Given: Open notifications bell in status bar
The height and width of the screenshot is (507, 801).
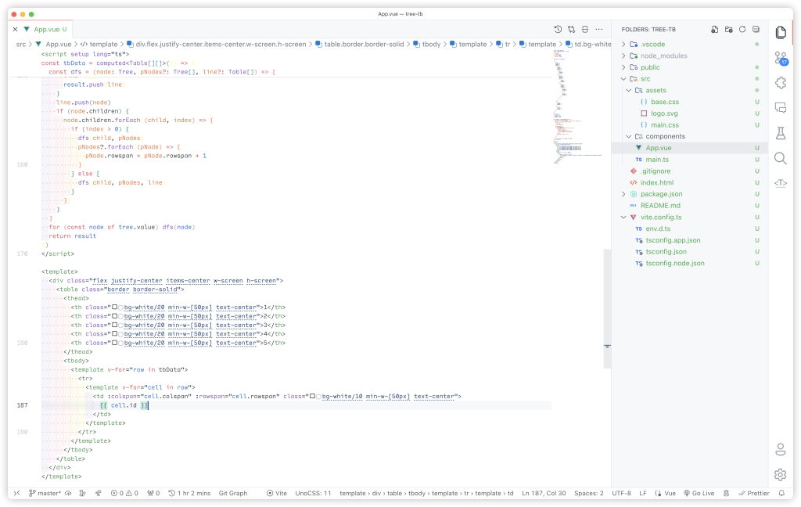Looking at the screenshot, I should coord(781,494).
